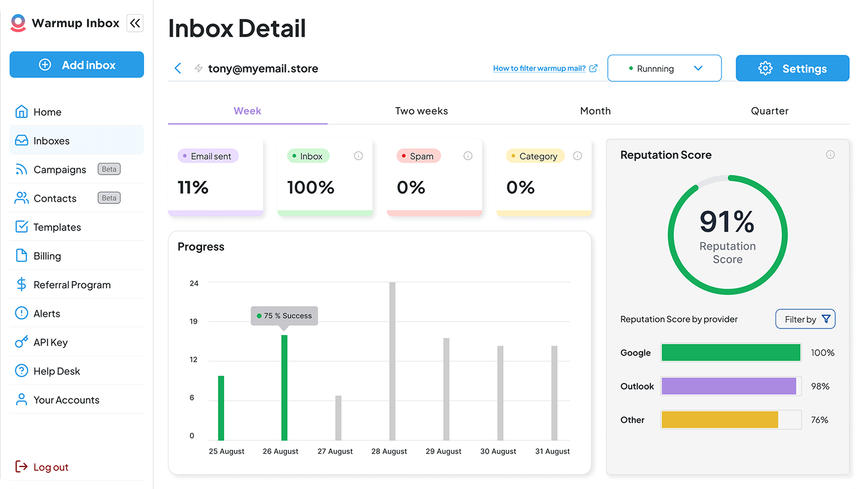Click the Reputation Score info icon
This screenshot has width=864, height=489.
(830, 155)
